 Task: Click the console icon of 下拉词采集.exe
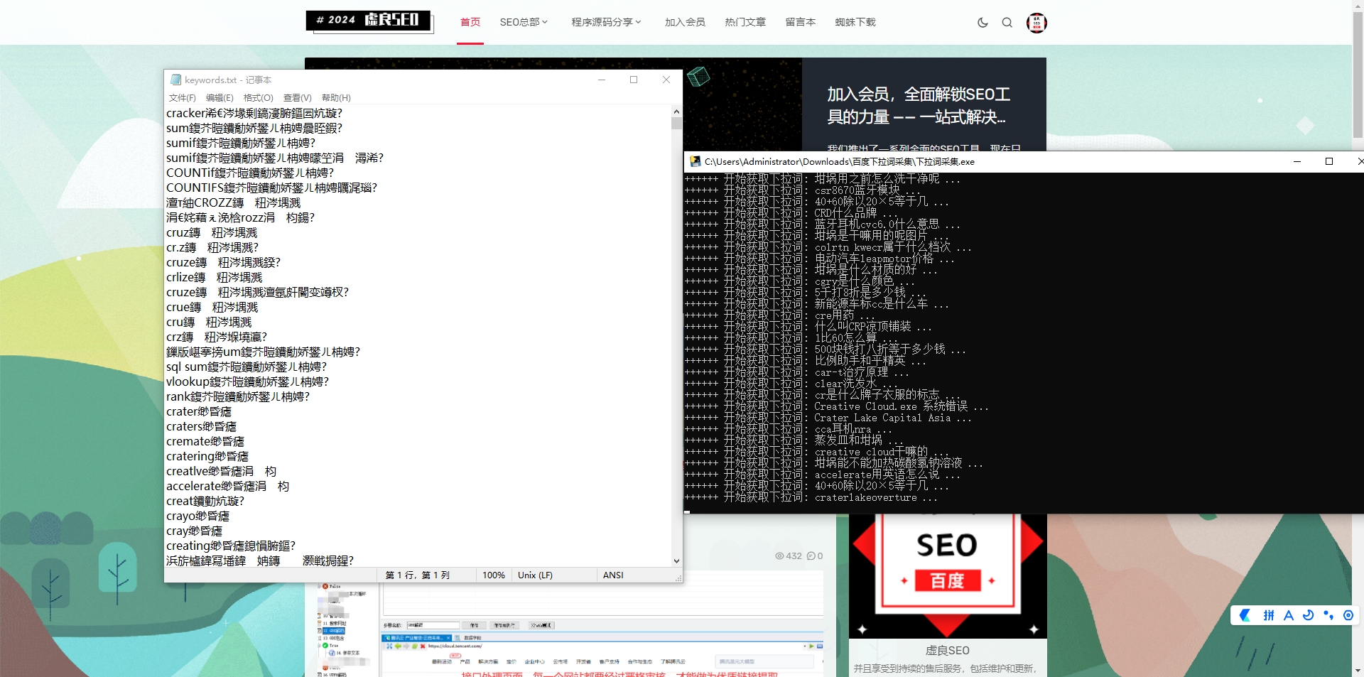pyautogui.click(x=695, y=161)
